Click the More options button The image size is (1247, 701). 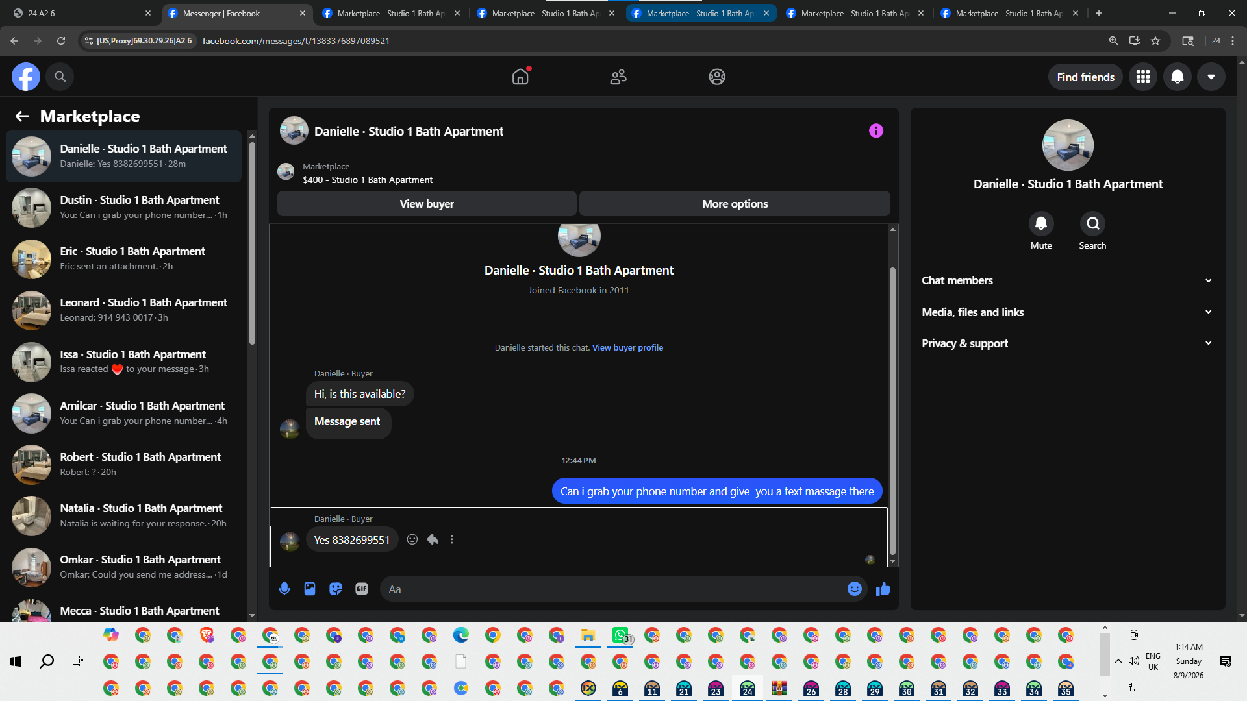(x=735, y=204)
